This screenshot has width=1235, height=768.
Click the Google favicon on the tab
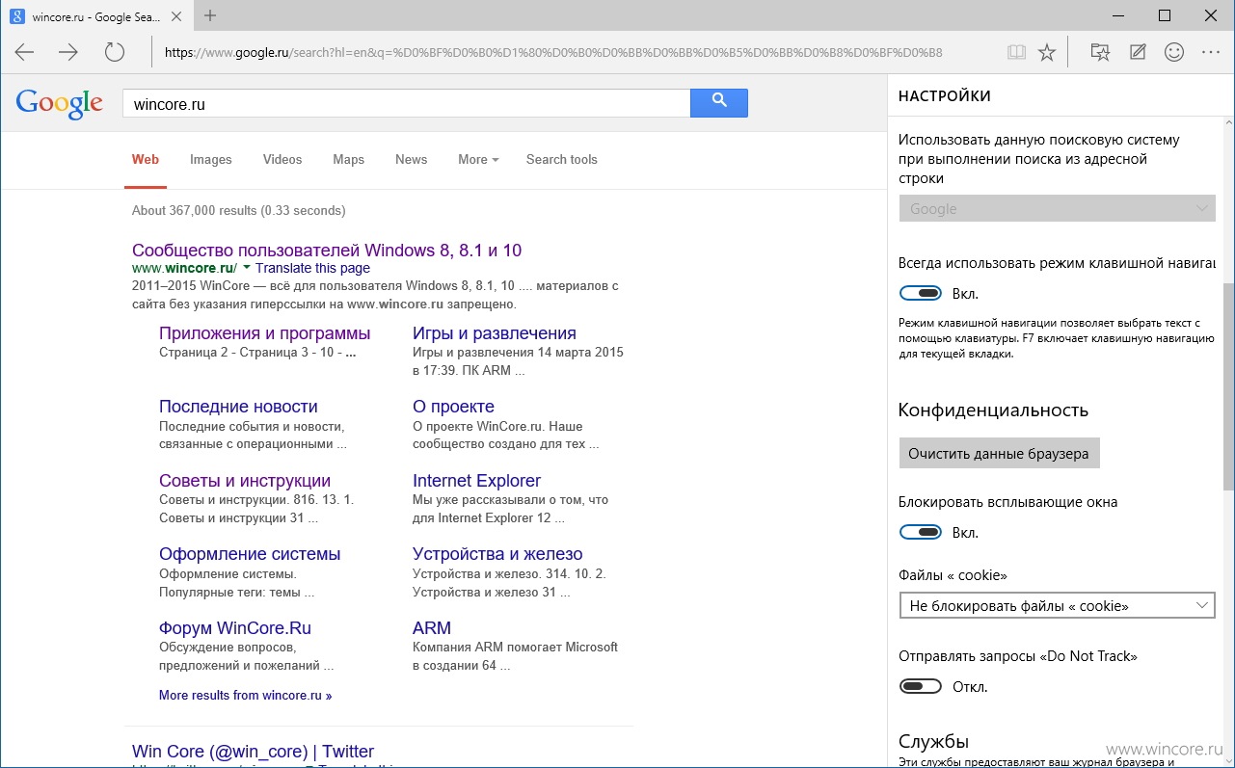coord(16,16)
